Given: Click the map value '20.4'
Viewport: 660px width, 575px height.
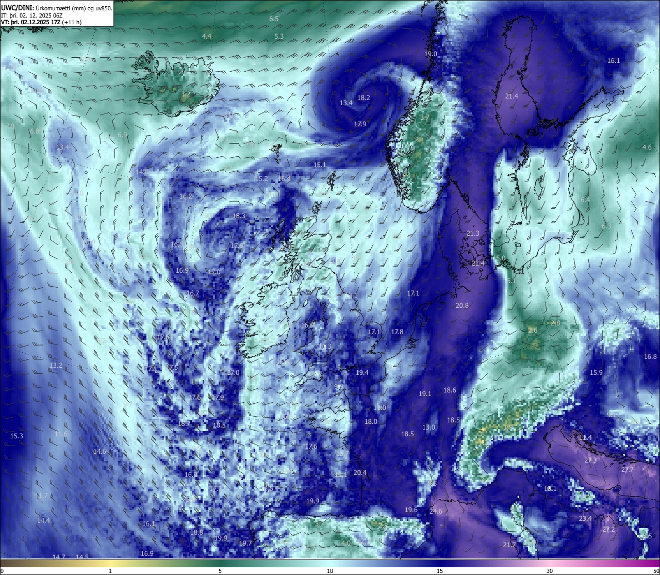Looking at the screenshot, I should point(360,472).
